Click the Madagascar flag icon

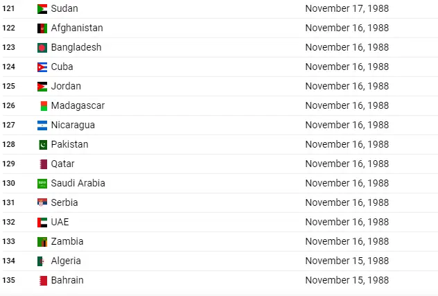pyautogui.click(x=44, y=106)
